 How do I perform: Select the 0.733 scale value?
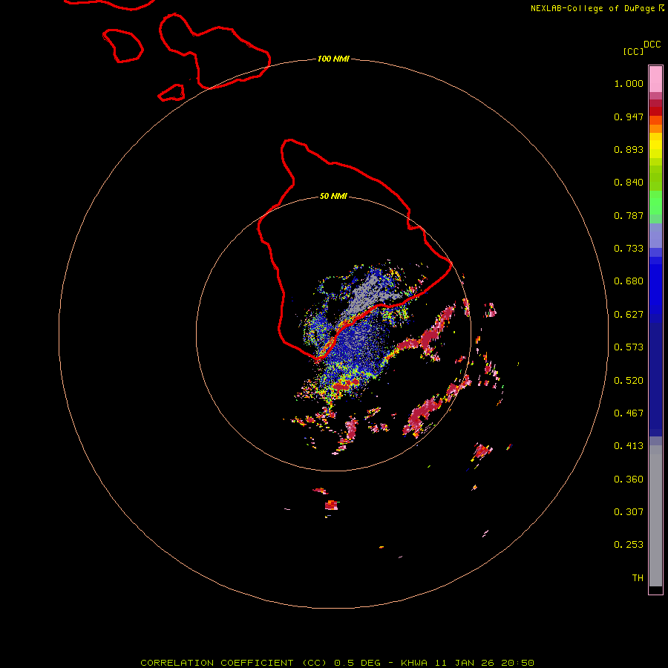pyautogui.click(x=629, y=249)
